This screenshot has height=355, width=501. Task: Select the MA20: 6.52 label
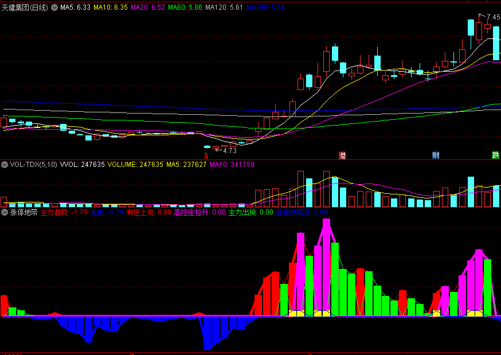[x=148, y=7]
